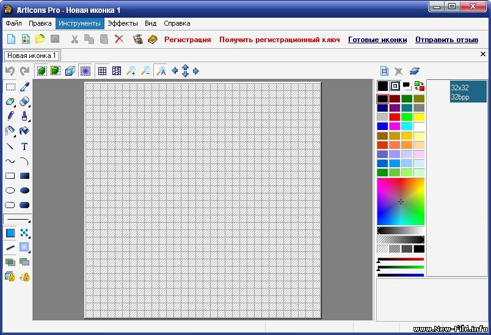Image resolution: width=491 pixels, height=335 pixels.
Task: Select the empty rectangle shape tool
Action: tap(10, 176)
